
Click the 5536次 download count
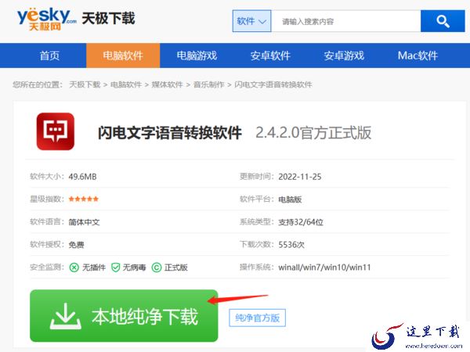[291, 245]
